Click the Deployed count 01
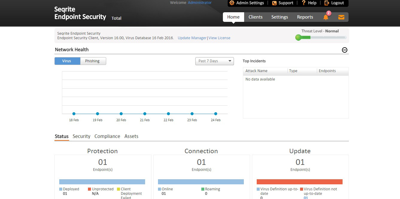This screenshot has width=400, height=199. [x=65, y=194]
